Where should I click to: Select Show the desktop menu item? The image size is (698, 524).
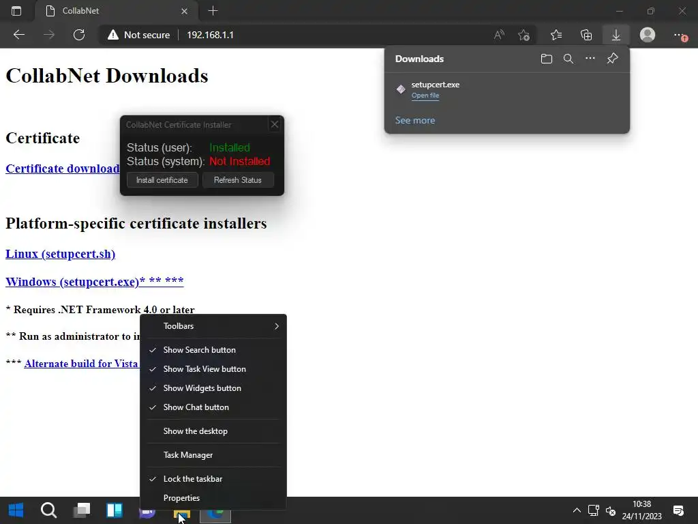pos(213,431)
